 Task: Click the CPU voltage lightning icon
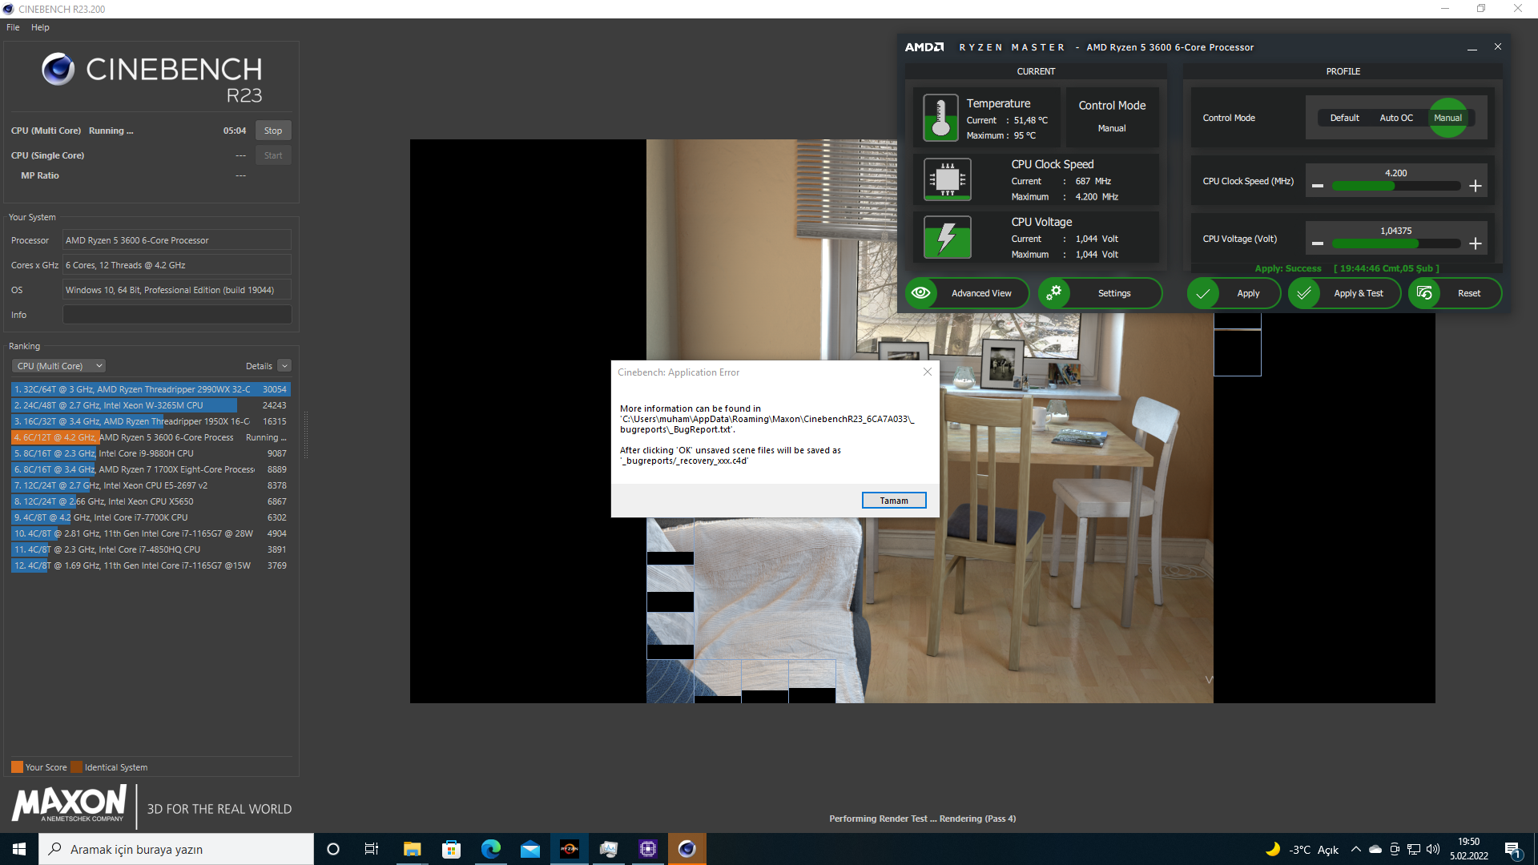click(x=948, y=237)
